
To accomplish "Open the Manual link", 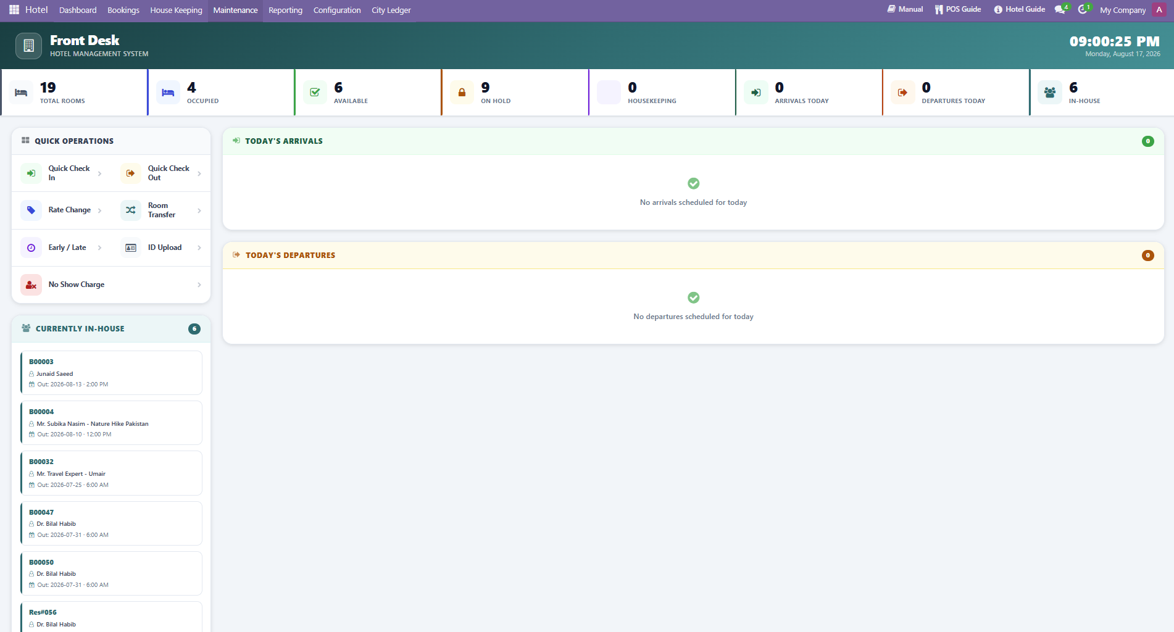I will 905,9.
